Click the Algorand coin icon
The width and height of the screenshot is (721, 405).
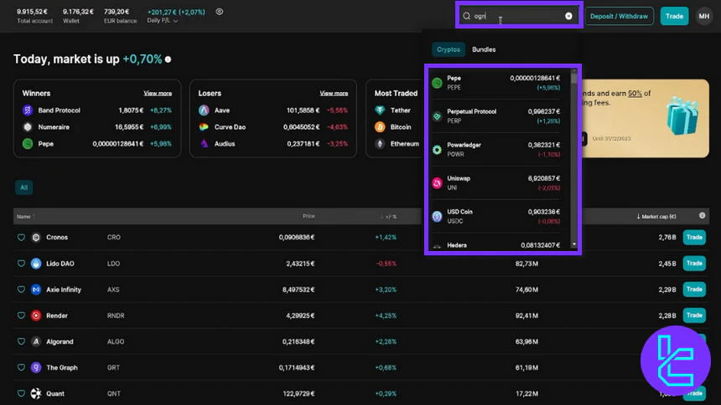click(x=36, y=341)
